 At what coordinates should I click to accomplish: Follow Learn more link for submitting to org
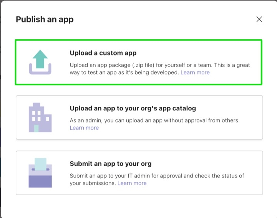point(132,183)
